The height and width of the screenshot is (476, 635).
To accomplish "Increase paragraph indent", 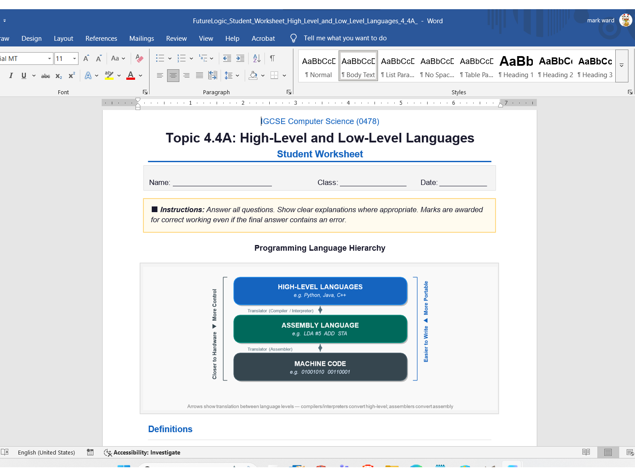I will 240,58.
